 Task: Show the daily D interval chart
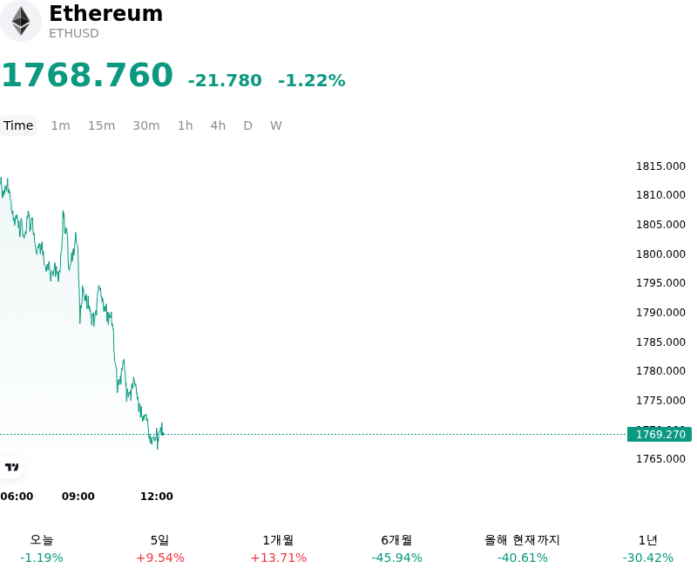(x=248, y=125)
